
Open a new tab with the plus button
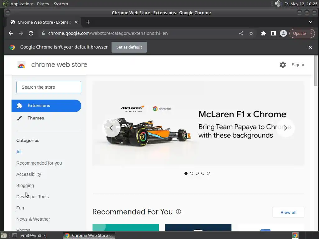(88, 22)
